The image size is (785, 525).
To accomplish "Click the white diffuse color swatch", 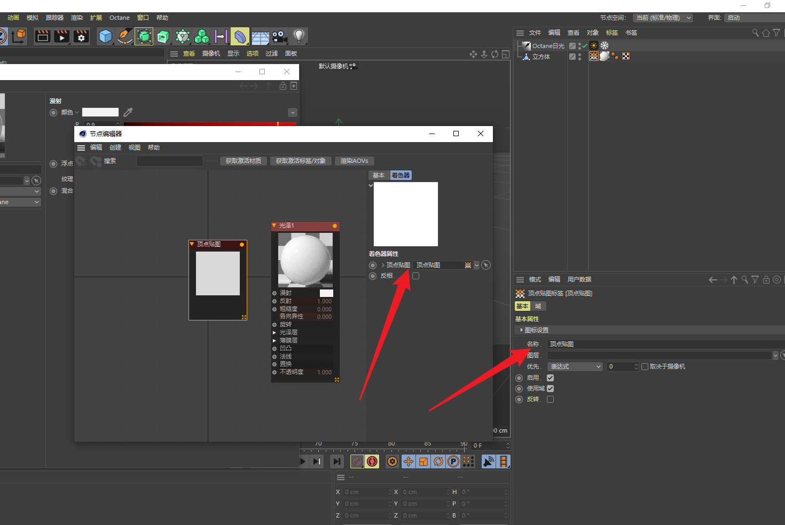I will point(100,112).
